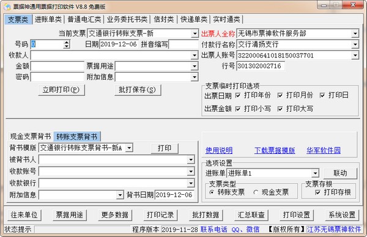Select the 现金支票 radio button

point(256,192)
